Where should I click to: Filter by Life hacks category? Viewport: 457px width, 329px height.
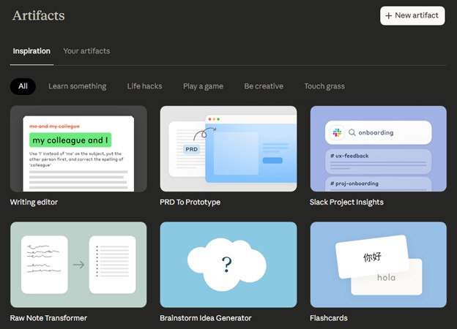click(x=144, y=86)
